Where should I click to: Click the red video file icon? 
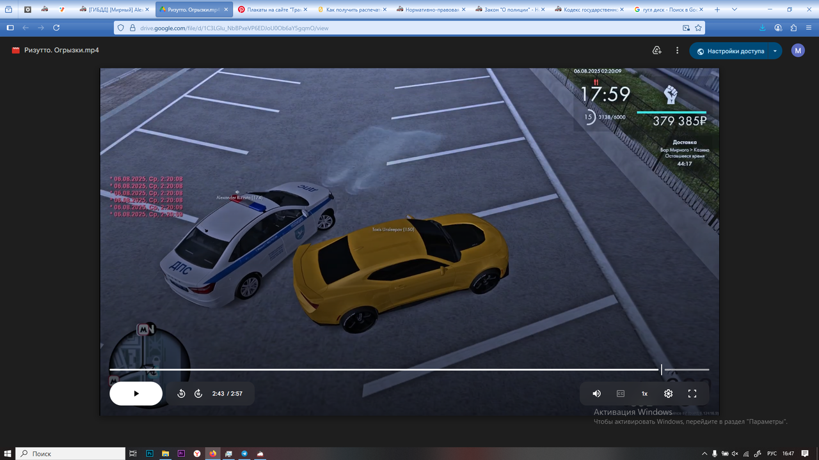coord(16,50)
